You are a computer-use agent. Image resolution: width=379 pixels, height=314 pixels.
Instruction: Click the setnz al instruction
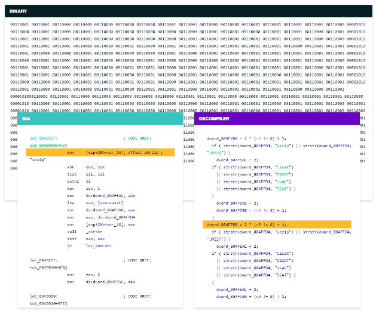tap(79, 181)
